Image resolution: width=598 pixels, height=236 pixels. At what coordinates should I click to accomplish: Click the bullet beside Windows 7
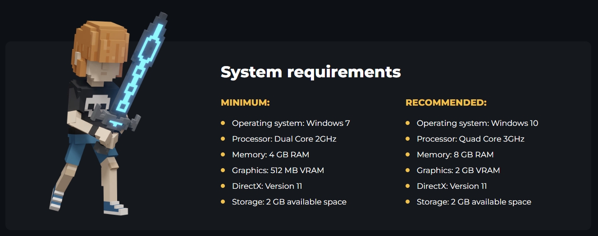pyautogui.click(x=223, y=123)
